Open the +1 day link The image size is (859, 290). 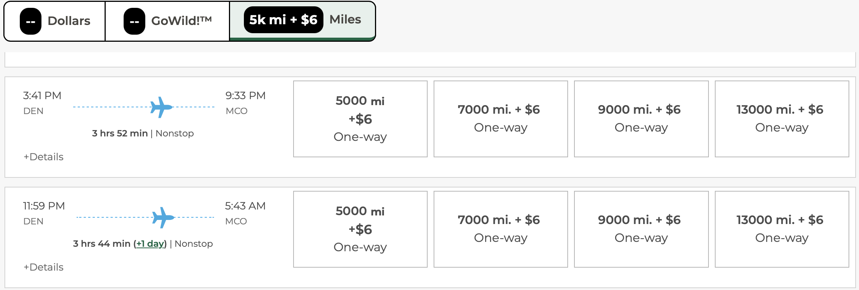coord(150,244)
